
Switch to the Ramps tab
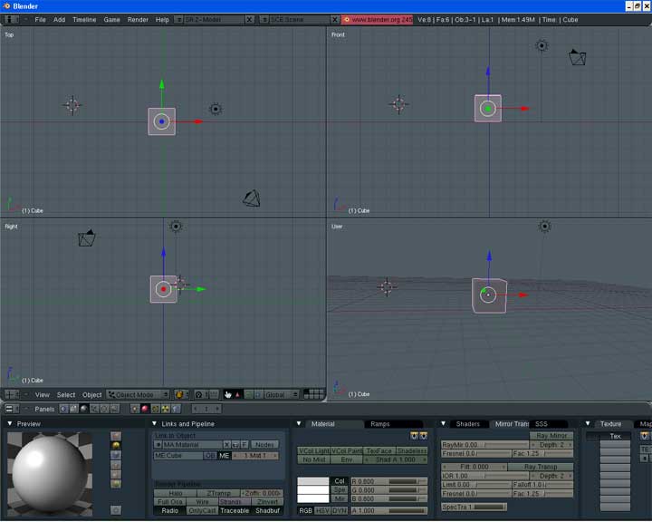coord(381,423)
